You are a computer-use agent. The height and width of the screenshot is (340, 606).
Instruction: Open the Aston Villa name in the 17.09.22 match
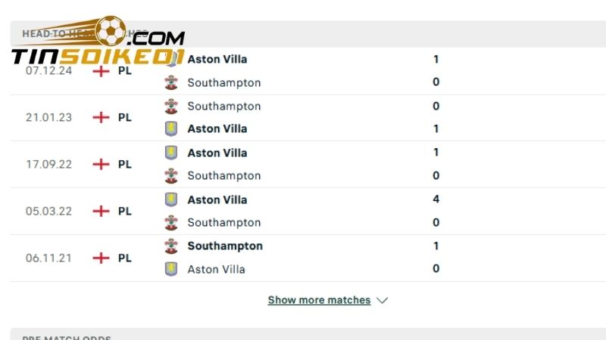[217, 153]
